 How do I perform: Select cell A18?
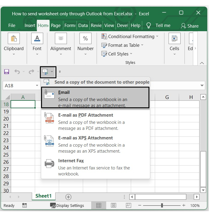pyautogui.click(x=23, y=104)
